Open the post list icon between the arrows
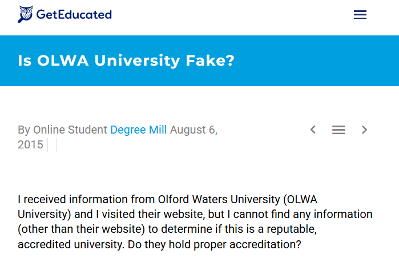399x258 pixels. click(x=338, y=130)
